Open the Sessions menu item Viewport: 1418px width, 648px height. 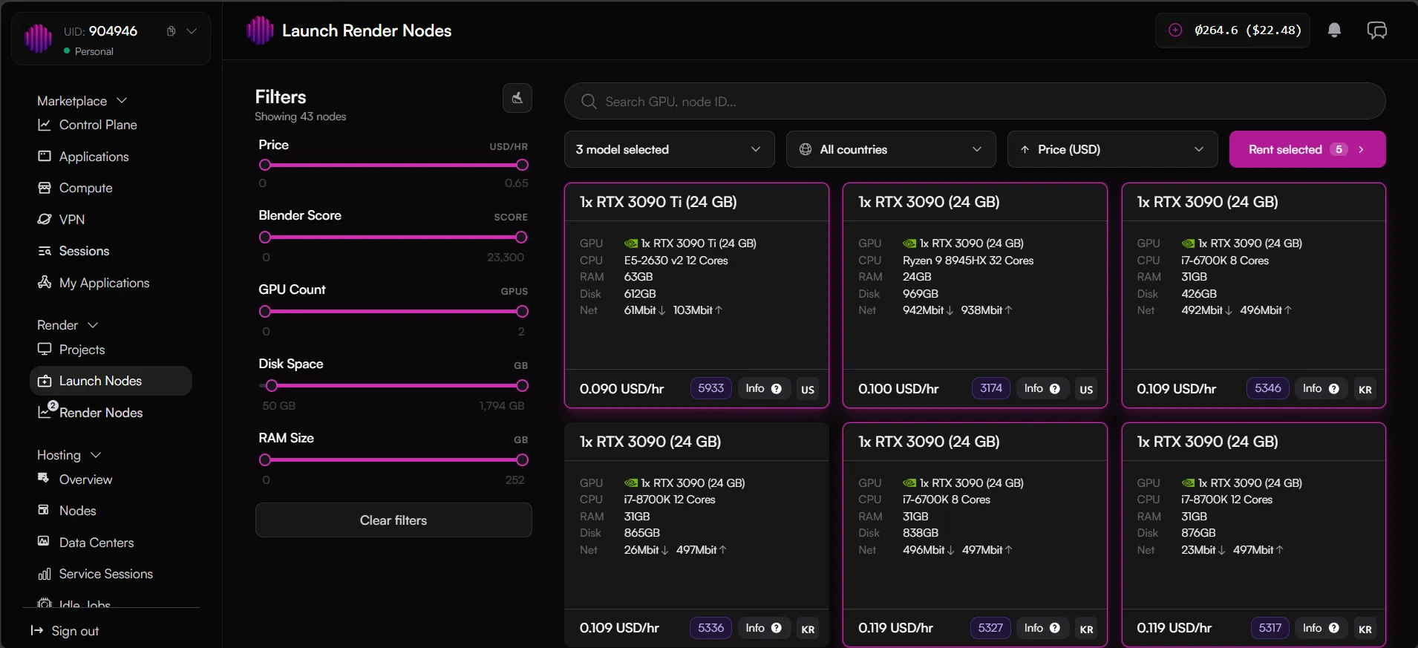84,251
